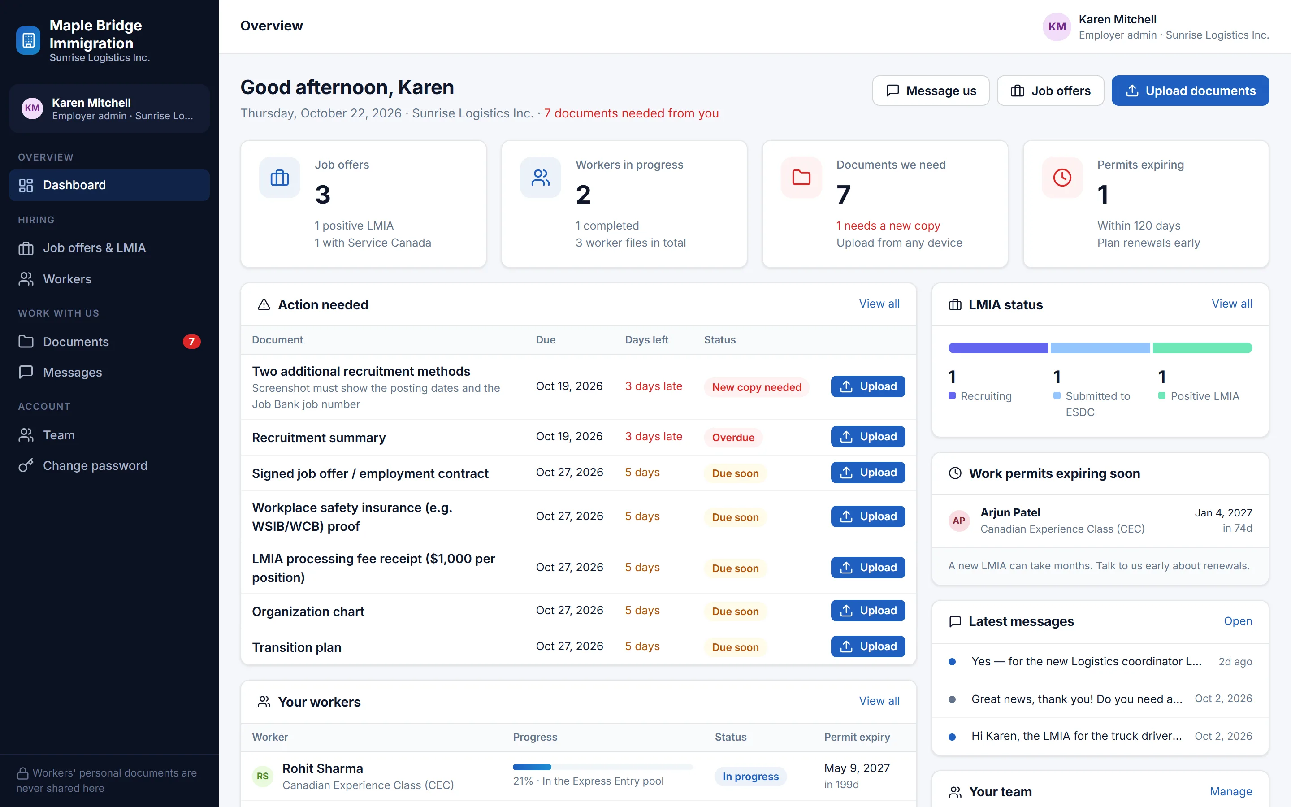Select Change password in sidebar
Screen dimensions: 1291x807
coord(109,465)
